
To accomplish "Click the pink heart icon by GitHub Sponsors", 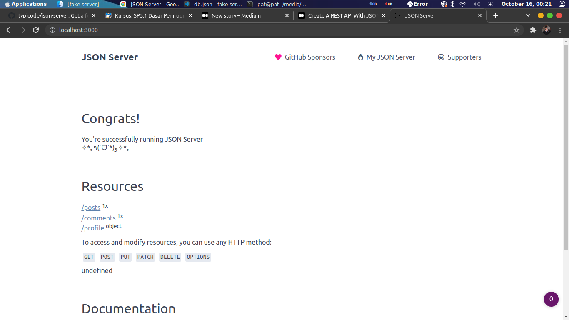I will coord(278,57).
